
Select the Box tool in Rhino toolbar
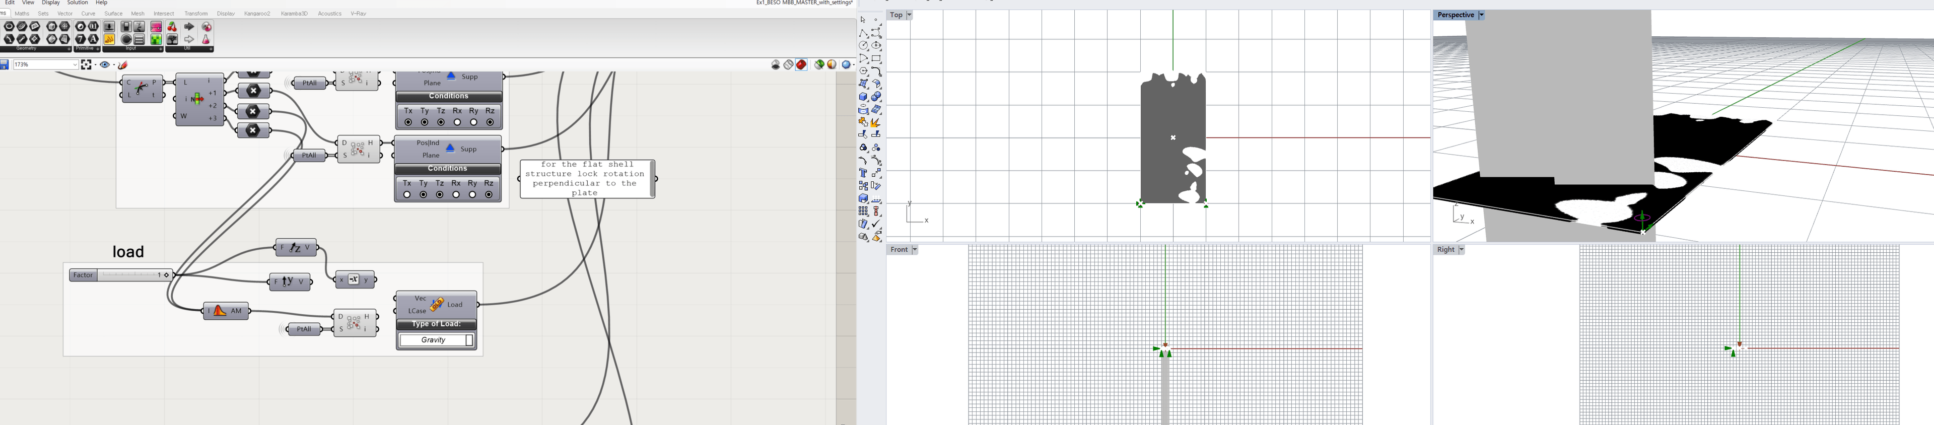863,97
